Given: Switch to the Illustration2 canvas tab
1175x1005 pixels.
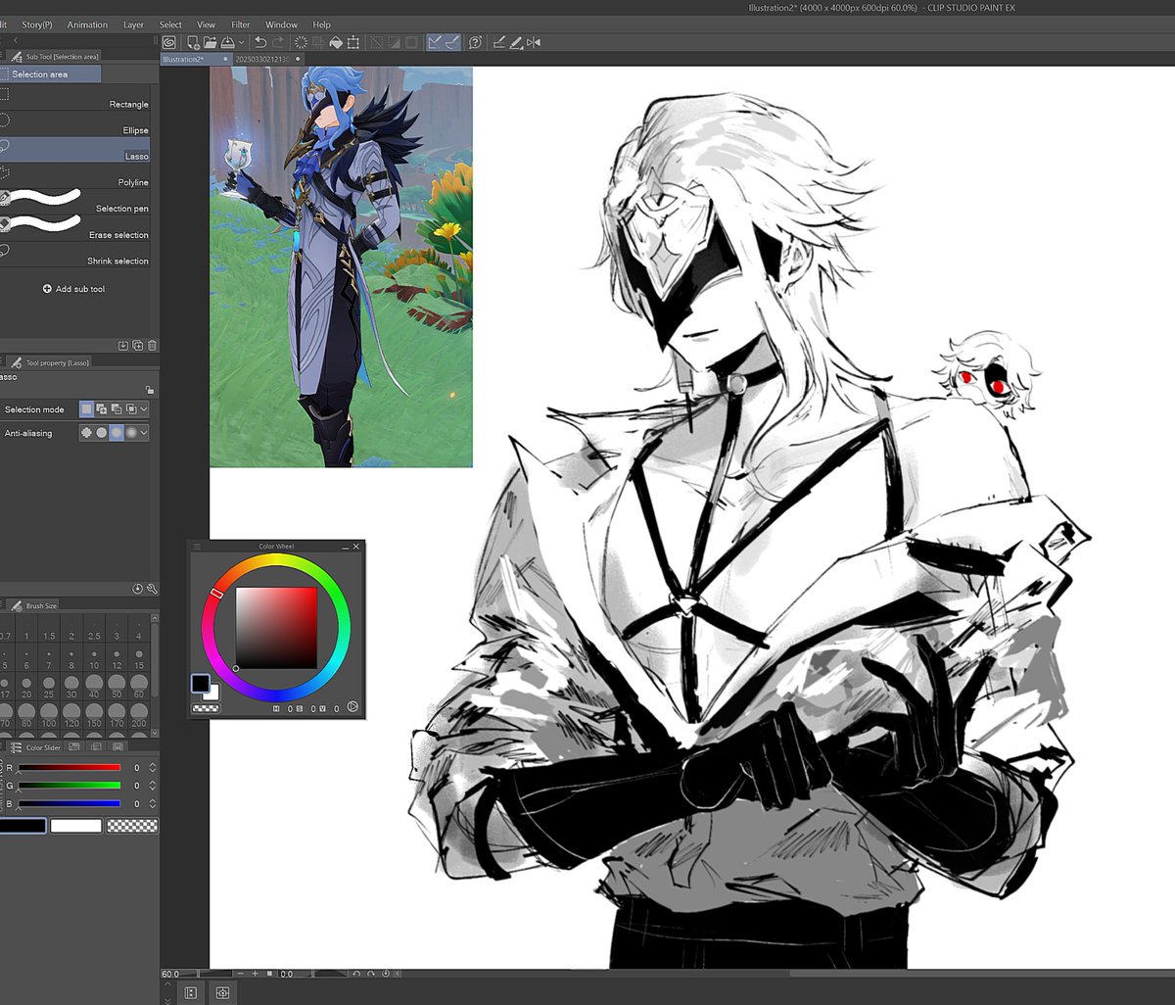Looking at the screenshot, I should coord(195,59).
